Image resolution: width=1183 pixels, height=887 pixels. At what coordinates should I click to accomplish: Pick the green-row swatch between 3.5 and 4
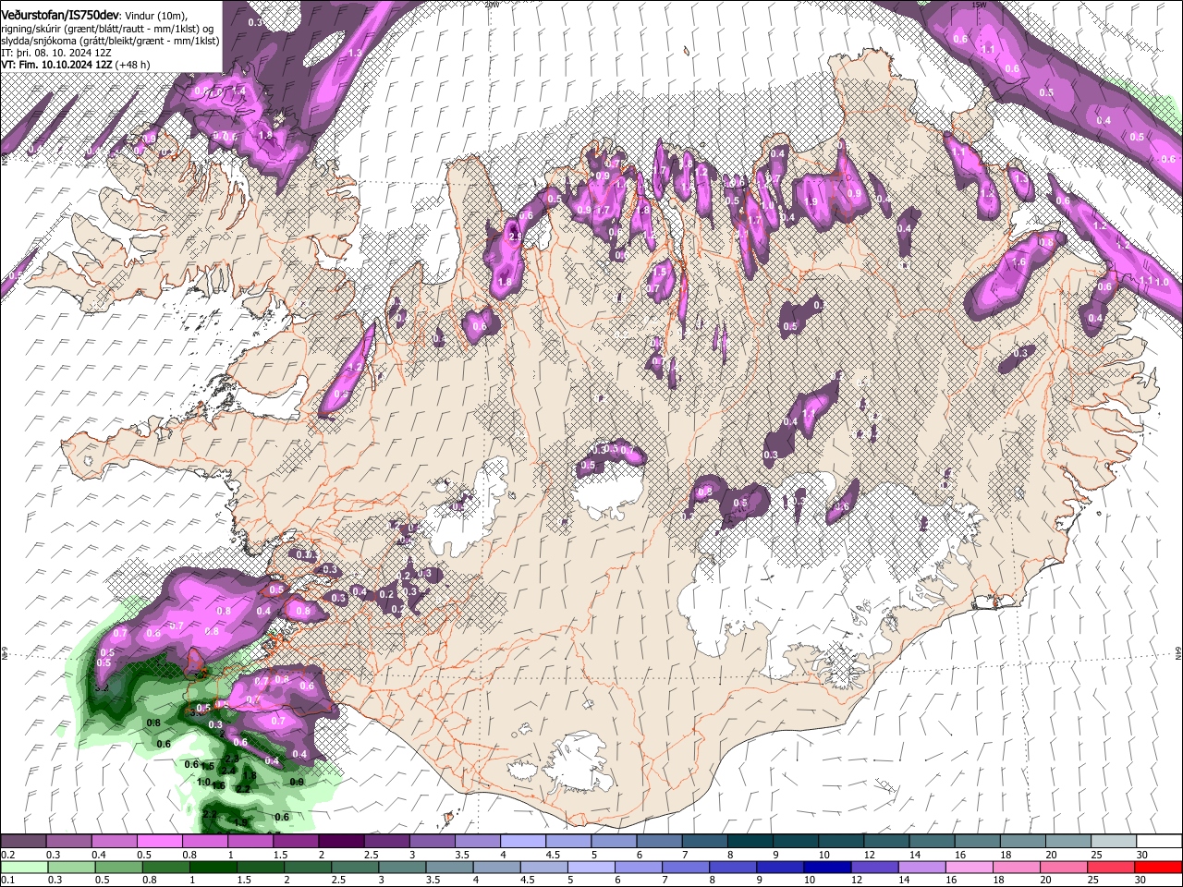[449, 868]
